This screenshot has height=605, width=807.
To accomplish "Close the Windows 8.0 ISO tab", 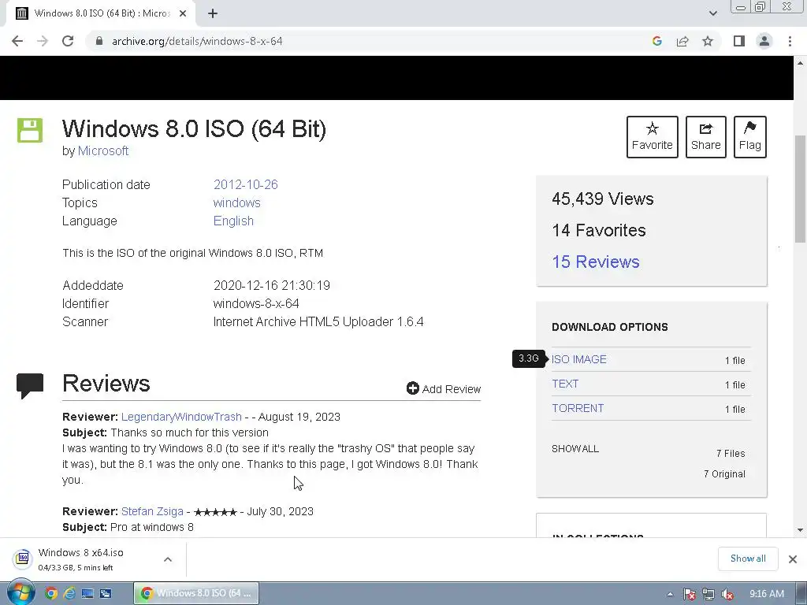I will tap(183, 14).
